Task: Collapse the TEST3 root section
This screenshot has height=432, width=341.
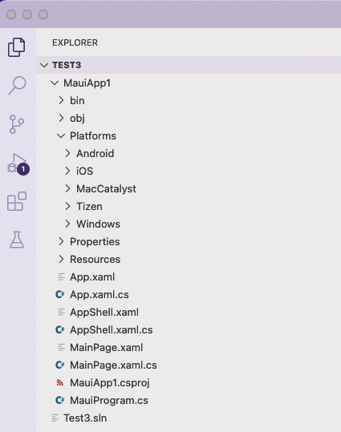Action: 189,65
